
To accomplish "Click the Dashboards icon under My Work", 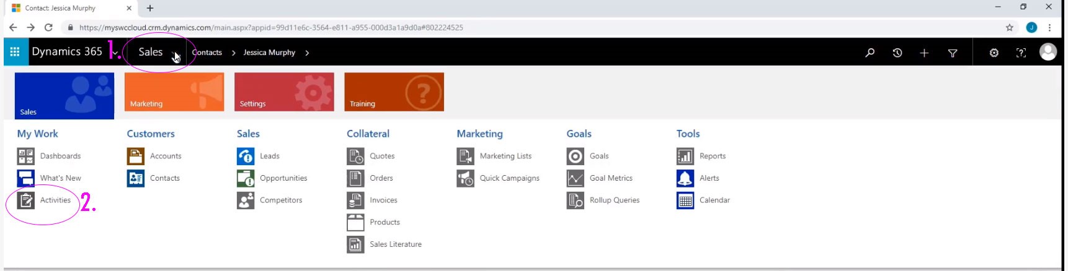I will 25,156.
